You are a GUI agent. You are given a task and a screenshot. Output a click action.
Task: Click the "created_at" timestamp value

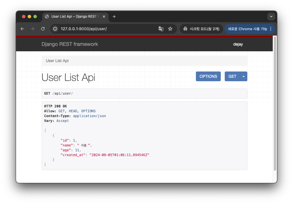(x=119, y=155)
